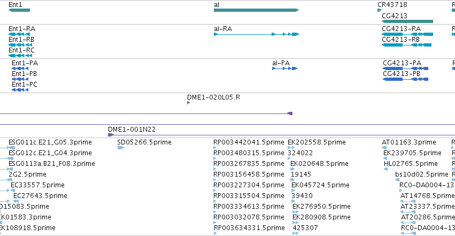Select the CG4213 gene arrow
This screenshot has height=236, width=455.
407,21
